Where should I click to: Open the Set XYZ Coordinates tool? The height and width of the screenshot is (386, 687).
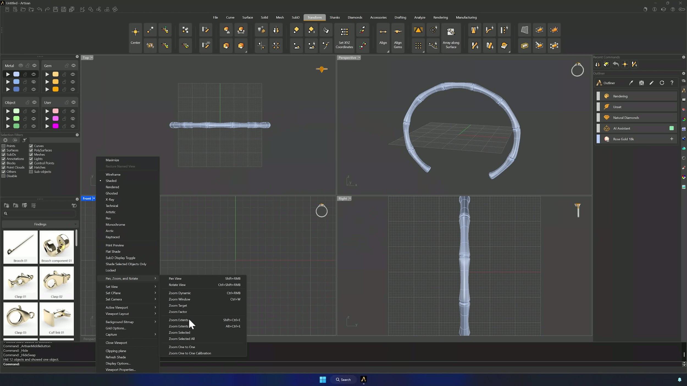[x=344, y=37]
